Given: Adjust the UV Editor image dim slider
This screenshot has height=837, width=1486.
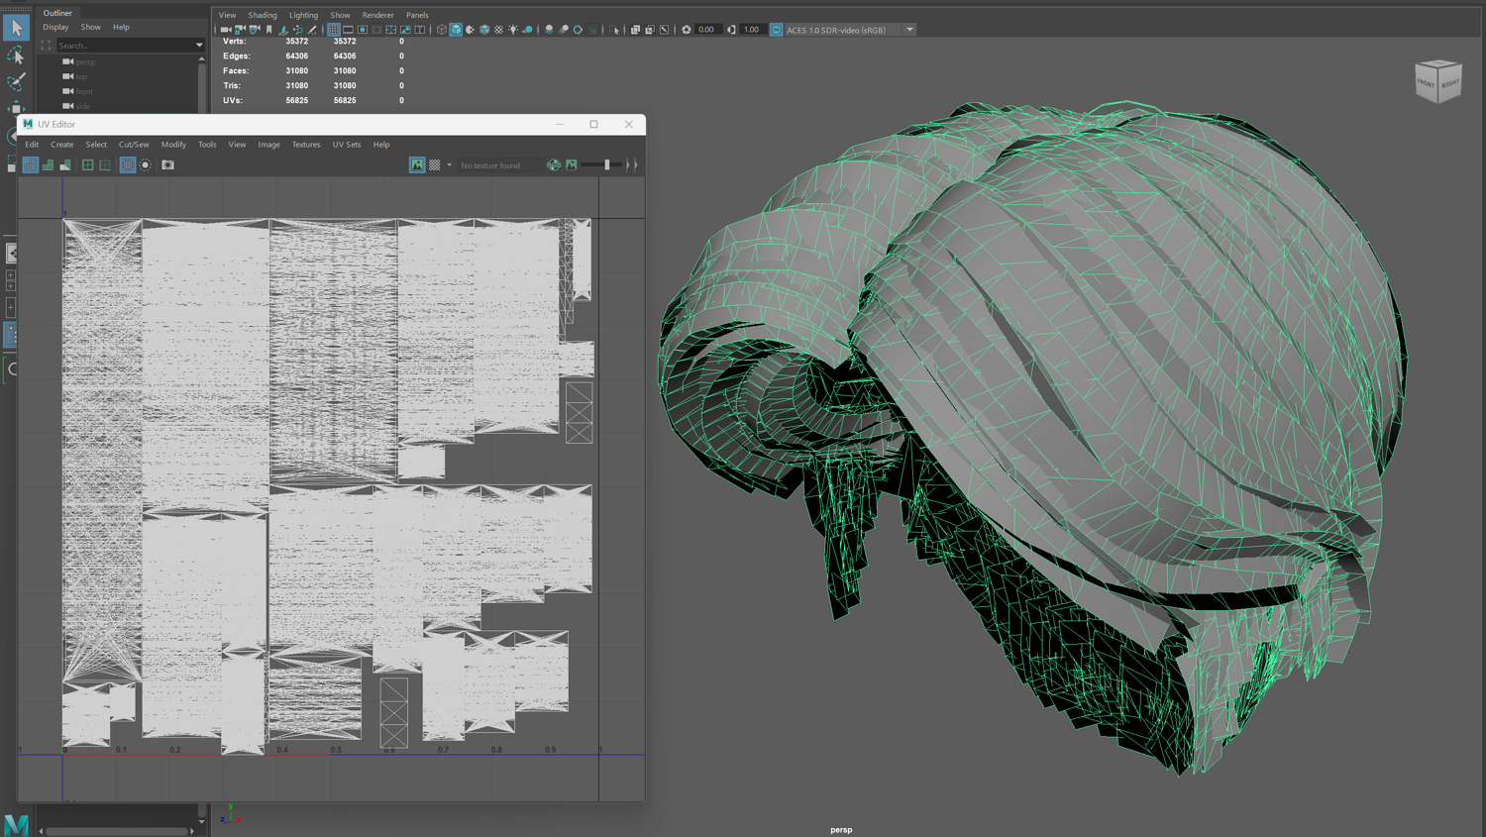Looking at the screenshot, I should (x=606, y=165).
